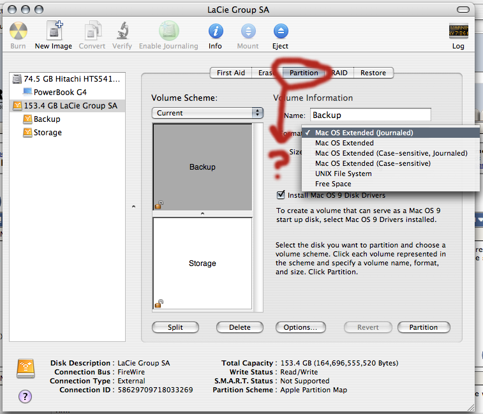The width and height of the screenshot is (483, 414).
Task: Choose plain Mac OS Extended format
Action: (x=390, y=143)
